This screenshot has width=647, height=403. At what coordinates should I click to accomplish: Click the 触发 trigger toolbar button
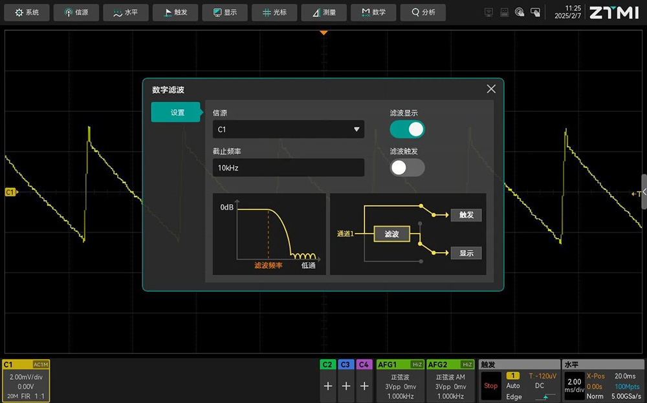click(x=175, y=12)
